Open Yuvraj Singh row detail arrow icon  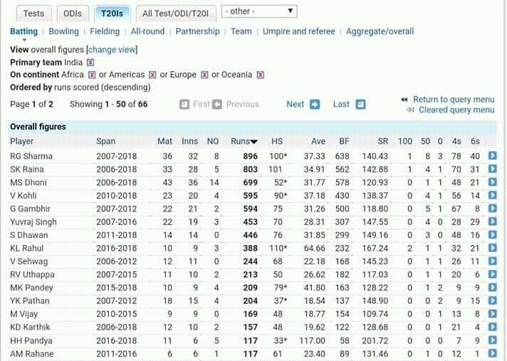[x=492, y=221]
